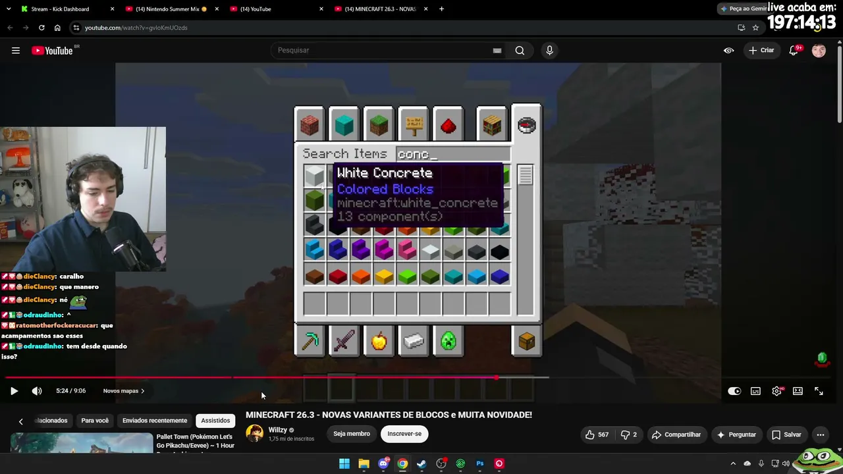Open the Pallet Town video thumbnail

pyautogui.click(x=82, y=442)
